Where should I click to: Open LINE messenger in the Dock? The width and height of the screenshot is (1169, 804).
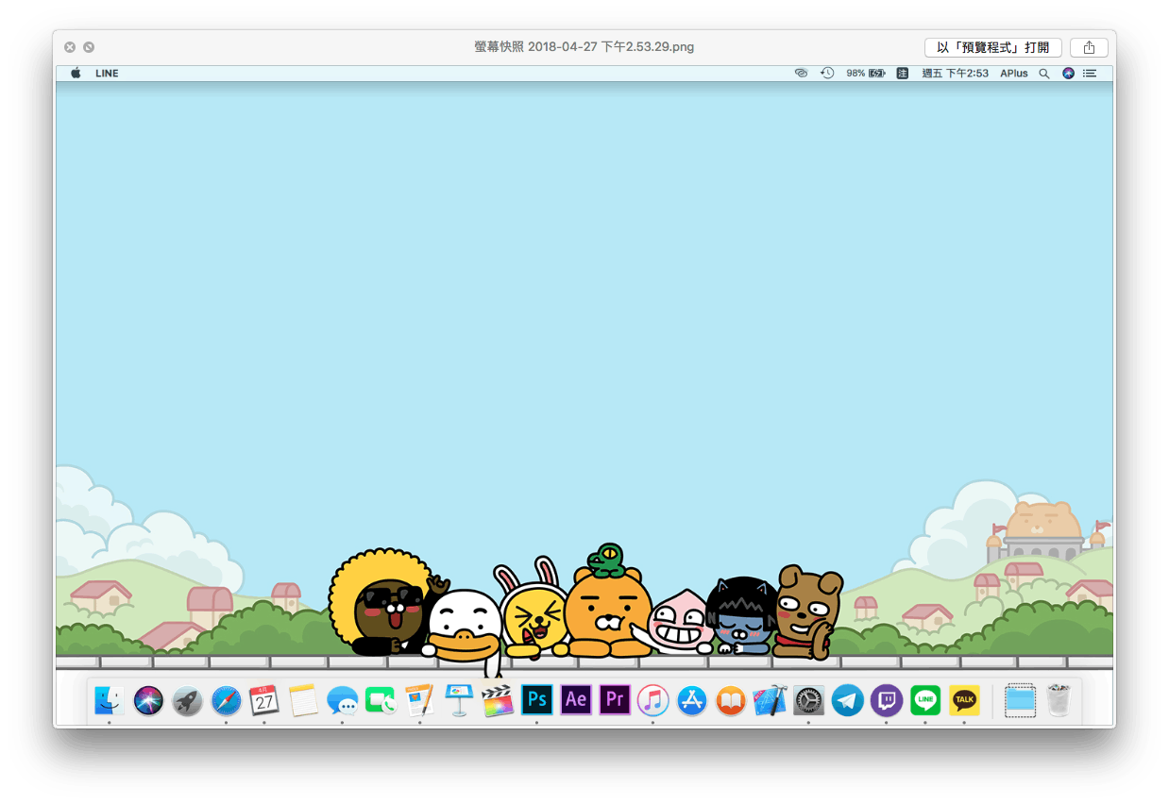click(924, 700)
